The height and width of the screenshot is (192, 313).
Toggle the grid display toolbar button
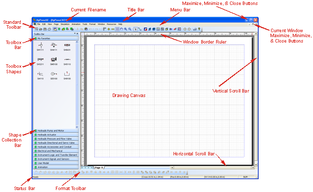coord(117,29)
